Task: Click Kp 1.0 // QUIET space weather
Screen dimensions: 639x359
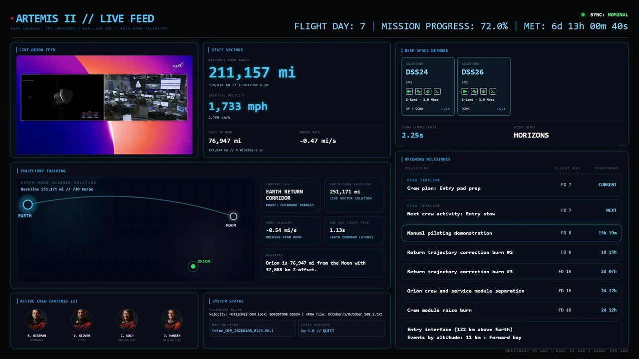Action: click(341, 328)
